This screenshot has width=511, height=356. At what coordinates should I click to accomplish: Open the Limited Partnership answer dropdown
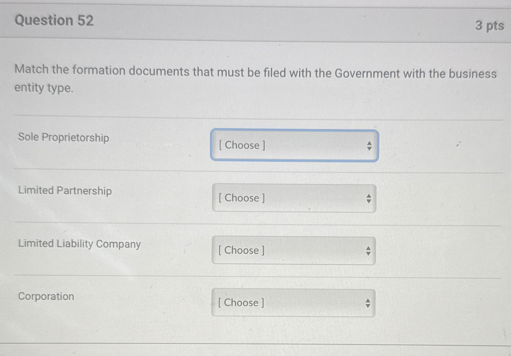pos(294,198)
